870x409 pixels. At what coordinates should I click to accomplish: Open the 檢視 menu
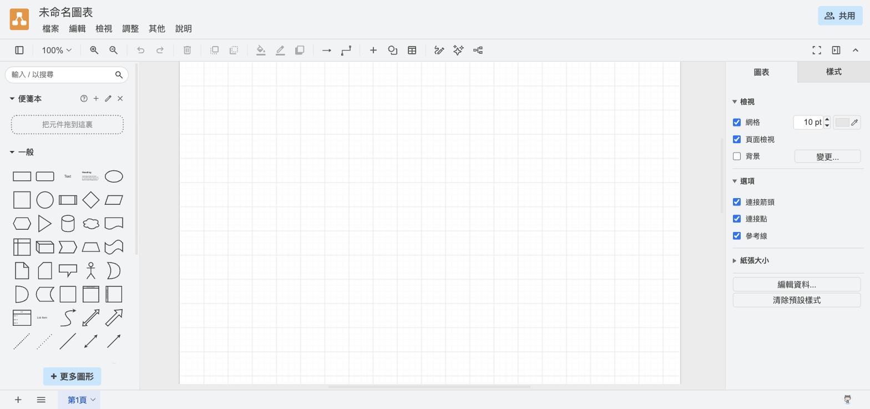point(104,28)
